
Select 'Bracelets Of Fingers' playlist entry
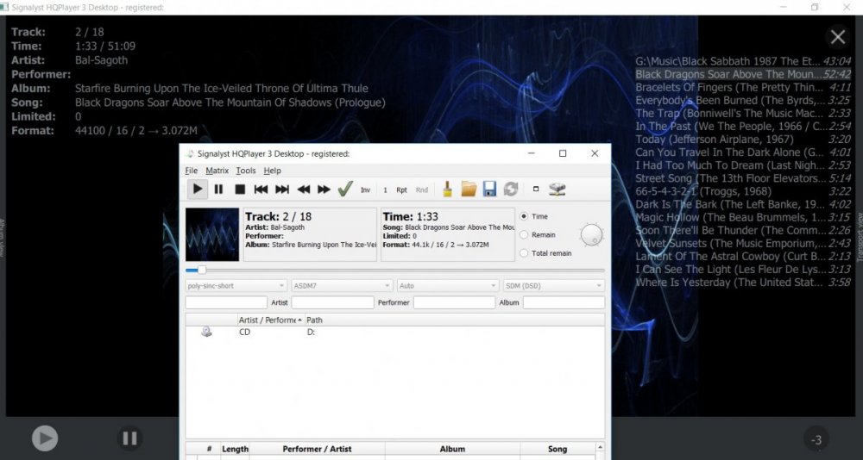pyautogui.click(x=743, y=87)
